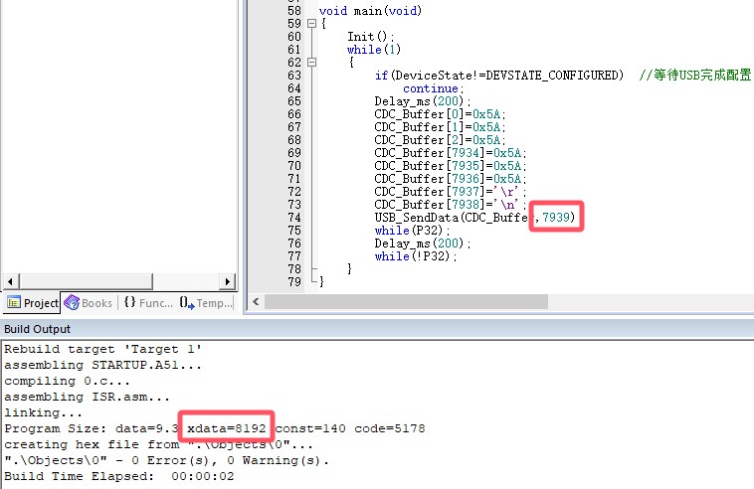Click the 'assembling ISR.asm...' output line

[x=87, y=397]
